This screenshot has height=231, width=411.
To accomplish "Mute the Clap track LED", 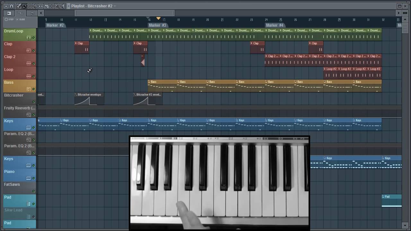I will pyautogui.click(x=33, y=51).
